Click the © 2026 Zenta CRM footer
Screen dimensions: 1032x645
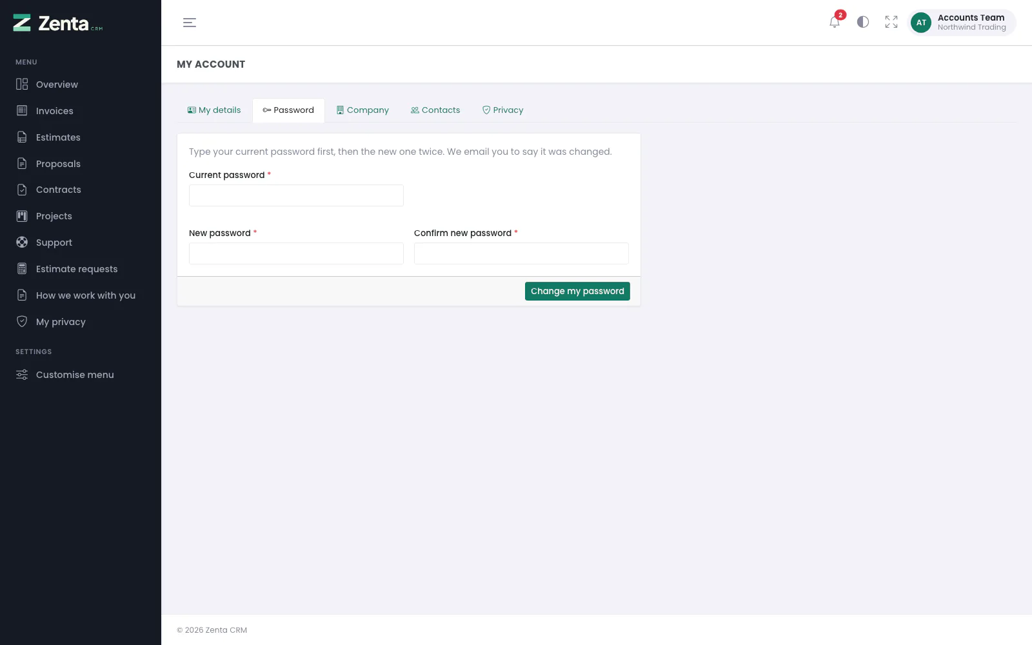[212, 630]
